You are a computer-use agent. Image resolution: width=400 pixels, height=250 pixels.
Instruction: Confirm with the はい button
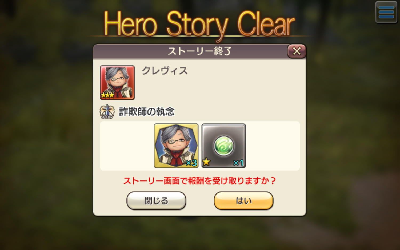[x=244, y=201]
